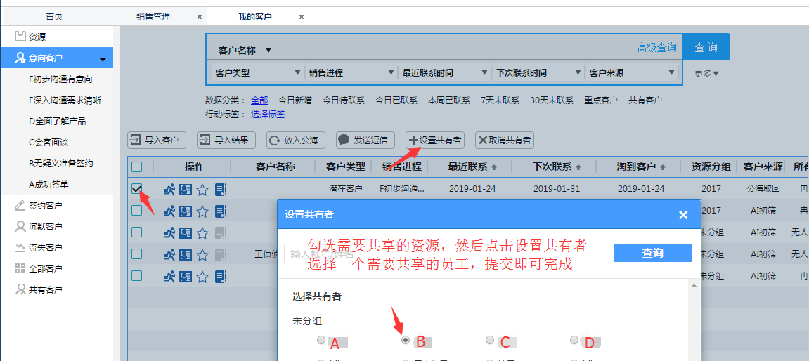Filter the data by 今日新增
The image size is (809, 361).
[295, 100]
